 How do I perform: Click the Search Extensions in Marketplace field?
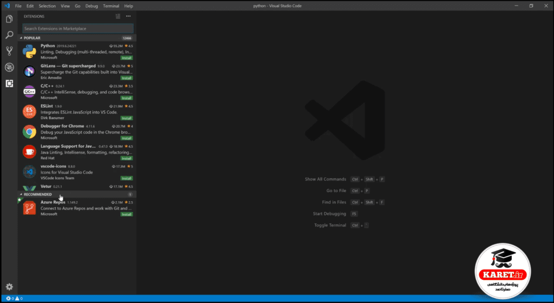[x=78, y=29]
